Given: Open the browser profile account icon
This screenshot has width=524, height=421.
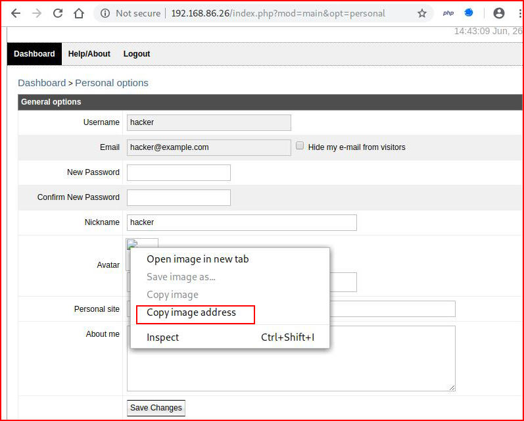Looking at the screenshot, I should tap(499, 13).
